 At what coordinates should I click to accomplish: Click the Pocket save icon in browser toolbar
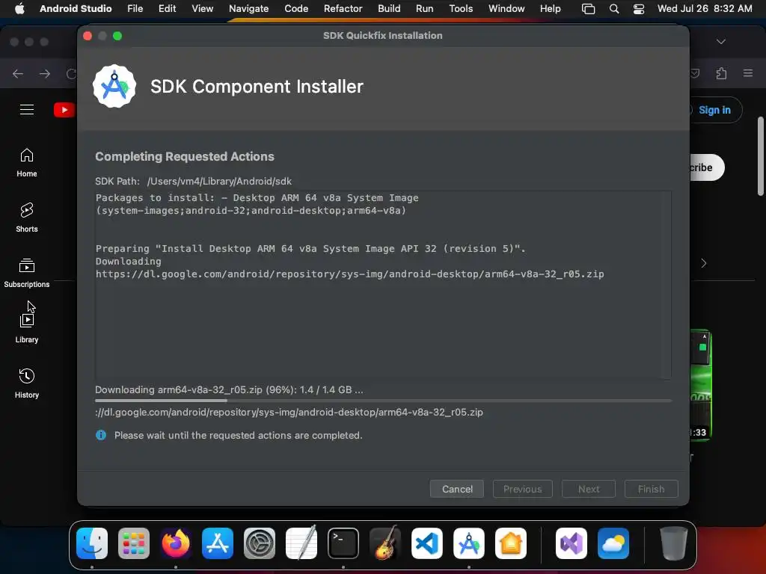(694, 73)
